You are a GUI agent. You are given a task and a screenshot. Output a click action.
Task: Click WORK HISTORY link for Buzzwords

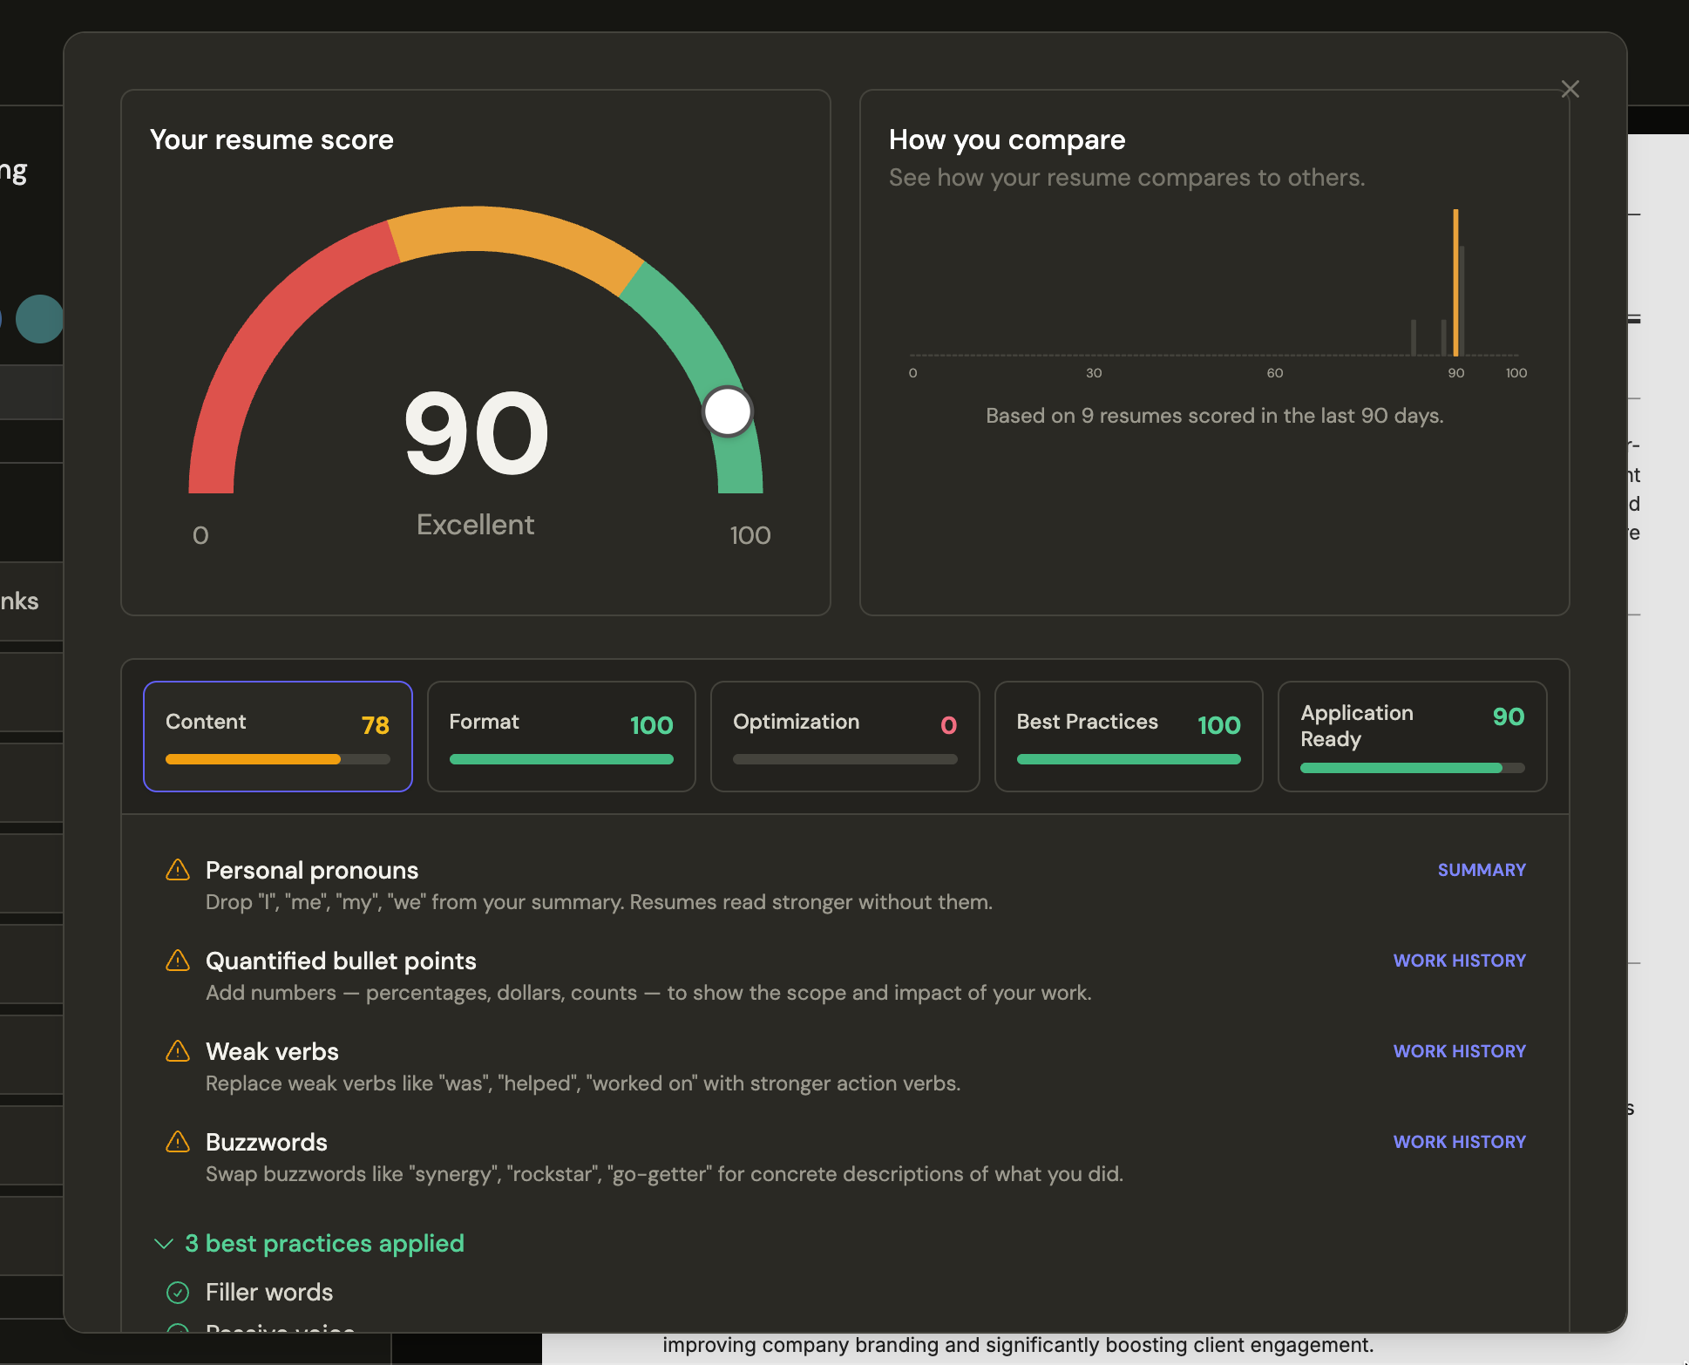pos(1460,1142)
